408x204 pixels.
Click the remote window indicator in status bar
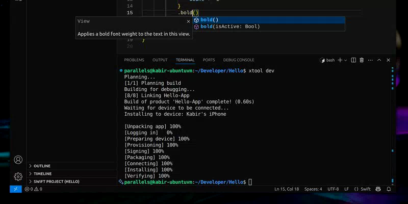point(16,189)
